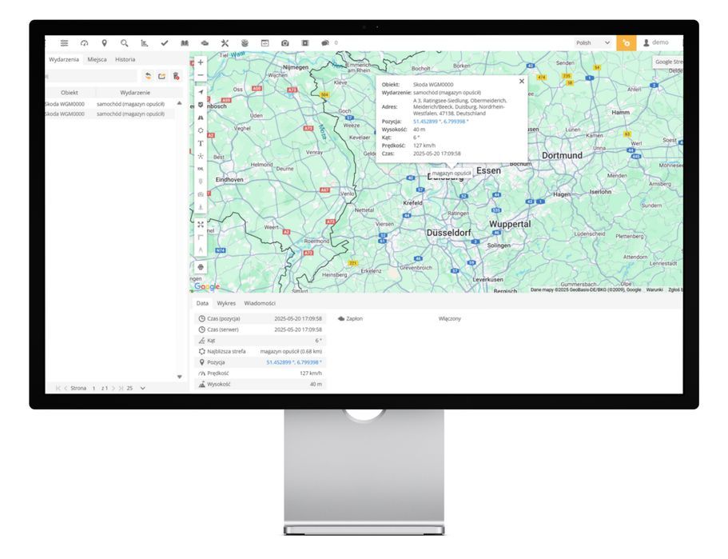This screenshot has width=728, height=559.
Task: Click the events search input field
Action: pos(90,76)
